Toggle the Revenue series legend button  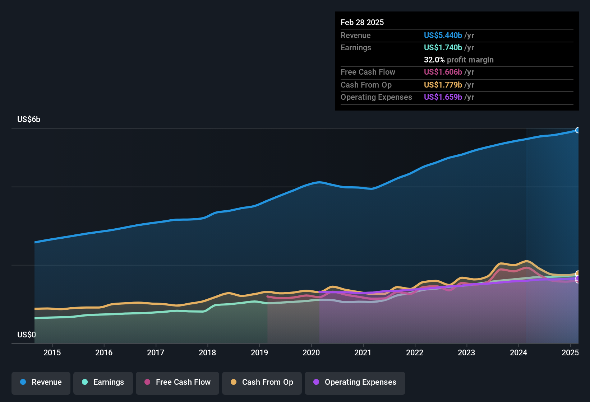tap(41, 382)
